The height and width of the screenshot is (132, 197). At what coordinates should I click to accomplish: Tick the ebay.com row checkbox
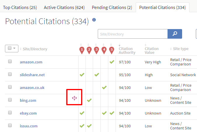10,113
